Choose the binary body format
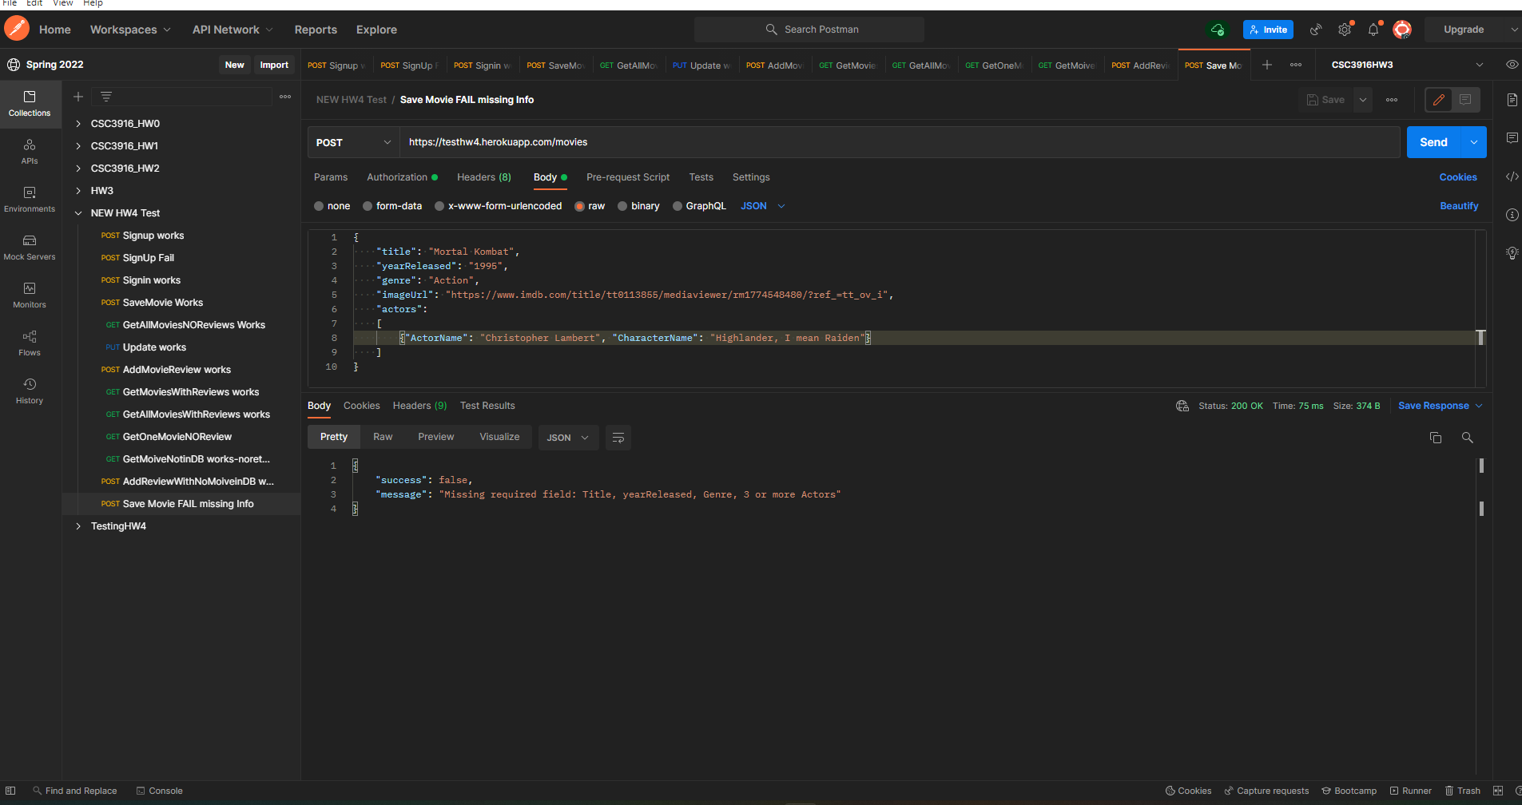Image resolution: width=1522 pixels, height=805 pixels. [638, 205]
